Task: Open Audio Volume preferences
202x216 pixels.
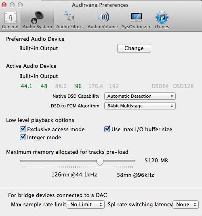Action: [x=103, y=20]
